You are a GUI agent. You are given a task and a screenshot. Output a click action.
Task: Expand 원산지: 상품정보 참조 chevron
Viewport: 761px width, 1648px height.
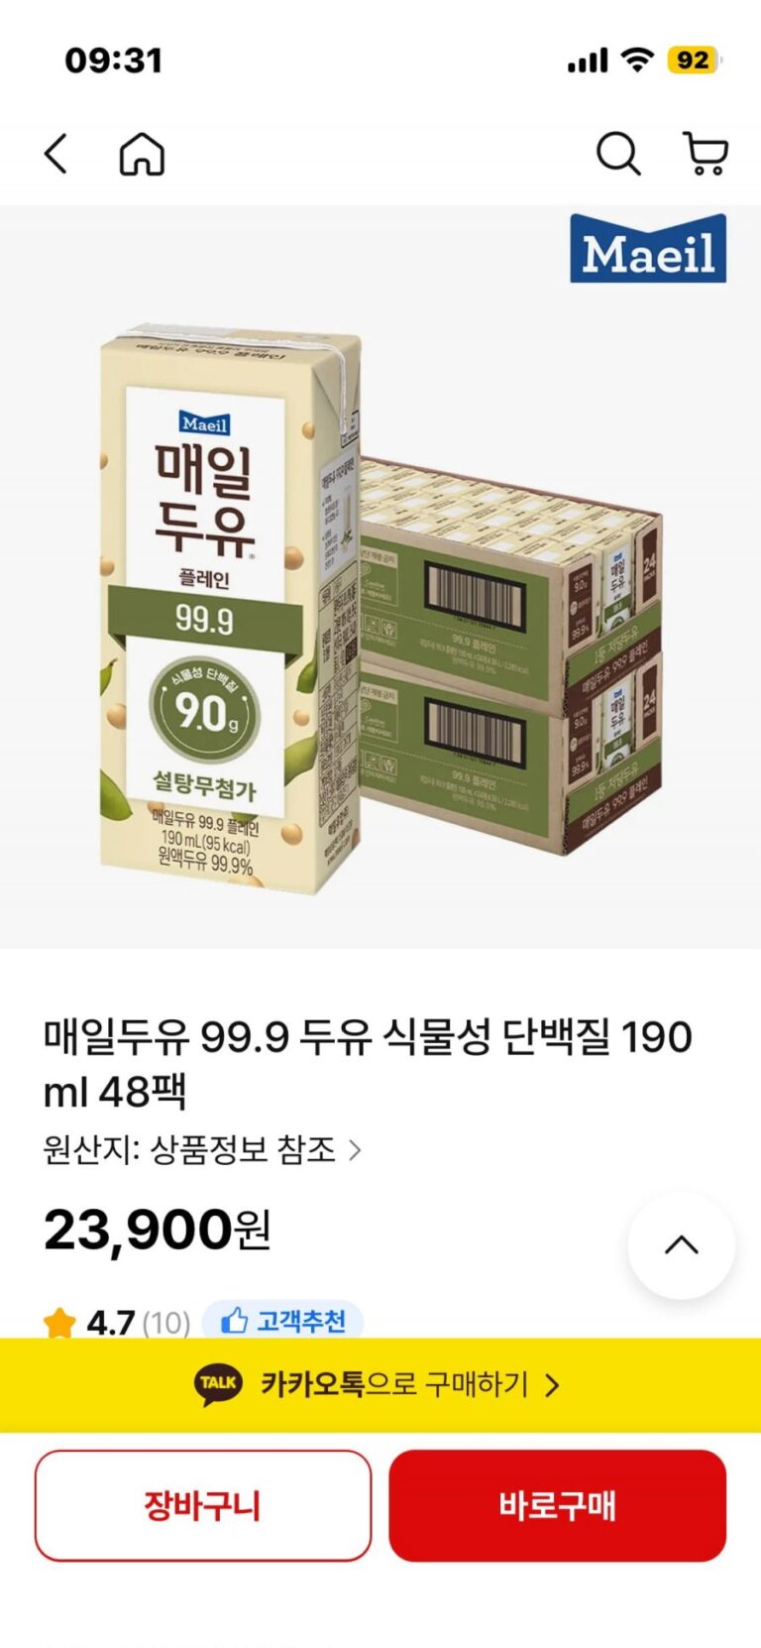(x=355, y=1150)
